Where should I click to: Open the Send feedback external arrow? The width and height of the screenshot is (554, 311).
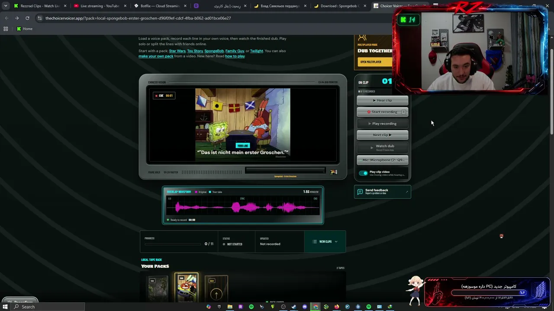coord(406,191)
